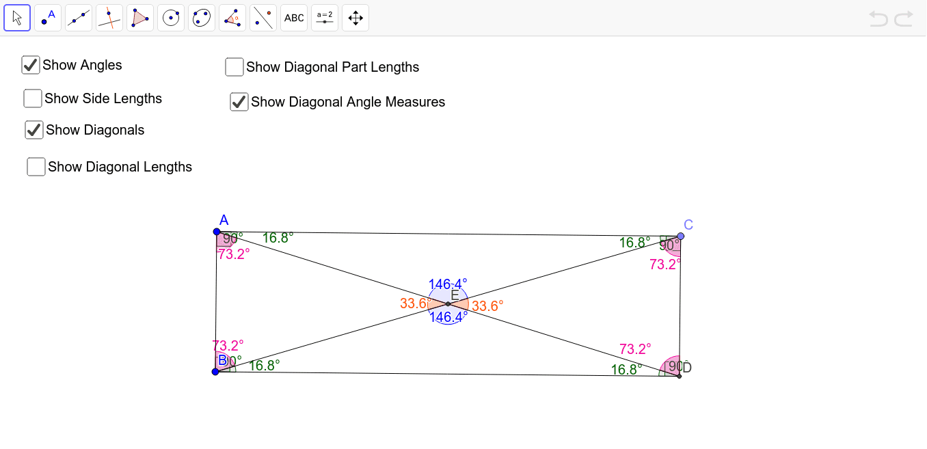Select the Move Graphics View tool
The height and width of the screenshot is (449, 927).
pyautogui.click(x=355, y=17)
